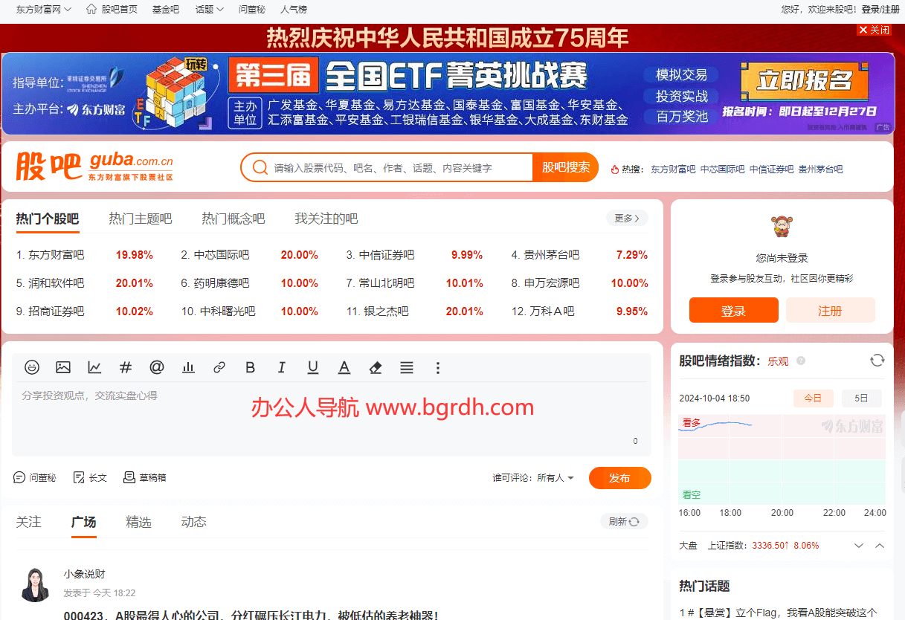
Task: Open the text alignment options
Action: (407, 367)
